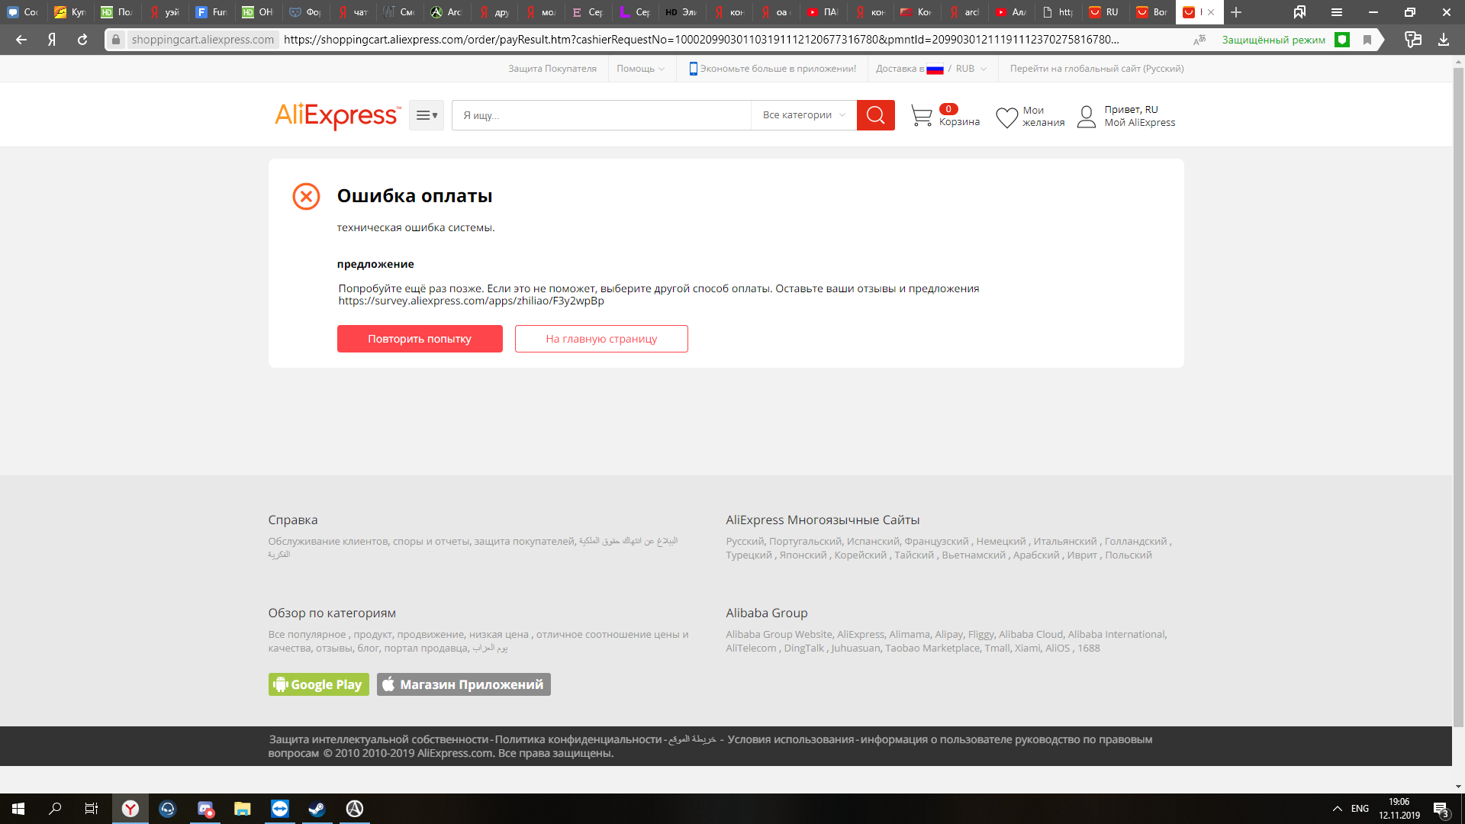Viewport: 1465px width, 824px height.
Task: Switch to the 'Куп' tab
Action: [71, 12]
